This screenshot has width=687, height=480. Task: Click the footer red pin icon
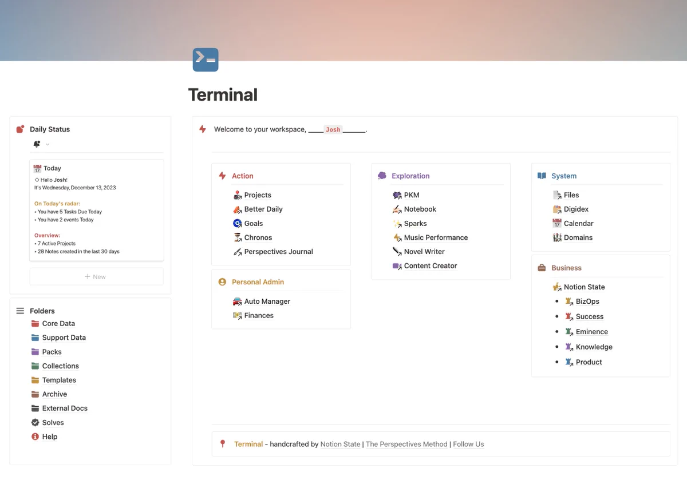pyautogui.click(x=223, y=444)
